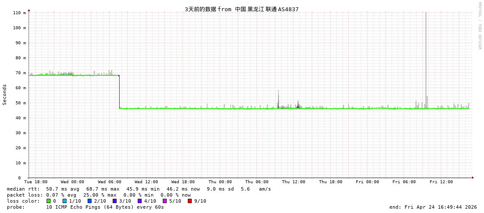Click the 46.2 ms now value
Screen dimensions: 484x213
point(183,189)
